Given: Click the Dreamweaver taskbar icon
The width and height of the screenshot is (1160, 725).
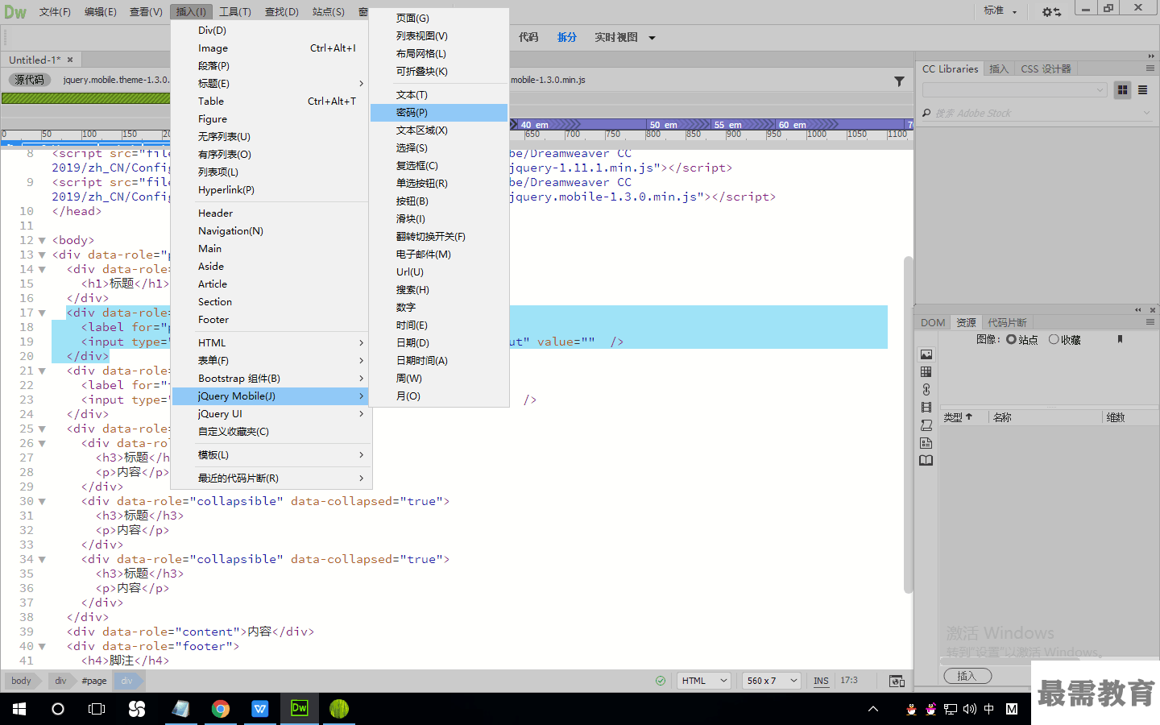Looking at the screenshot, I should coord(299,709).
